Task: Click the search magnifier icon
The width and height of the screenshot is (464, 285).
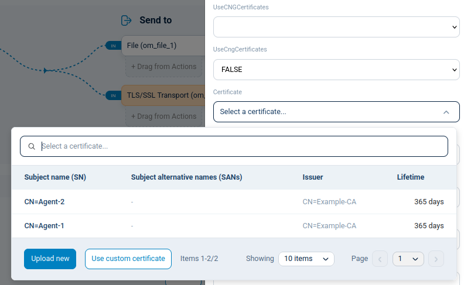Action: pos(32,146)
